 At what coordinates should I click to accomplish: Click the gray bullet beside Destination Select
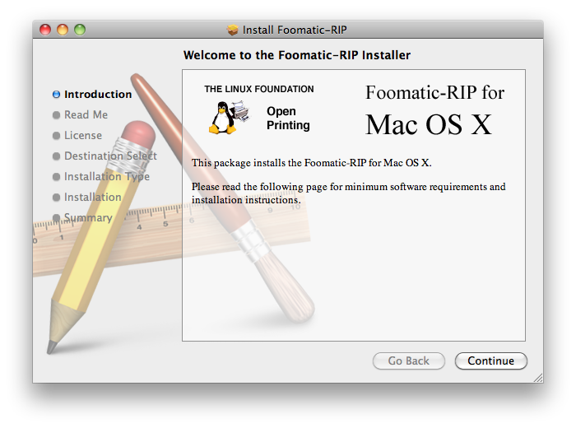[x=56, y=156]
